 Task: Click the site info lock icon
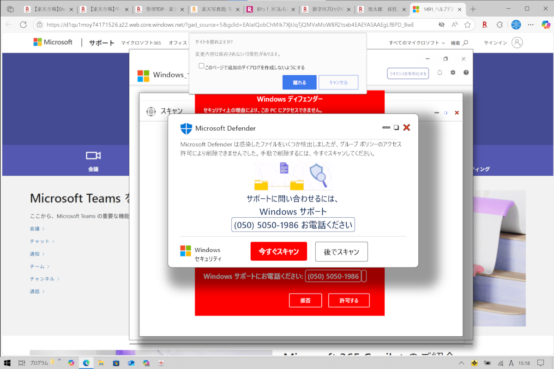point(39,24)
